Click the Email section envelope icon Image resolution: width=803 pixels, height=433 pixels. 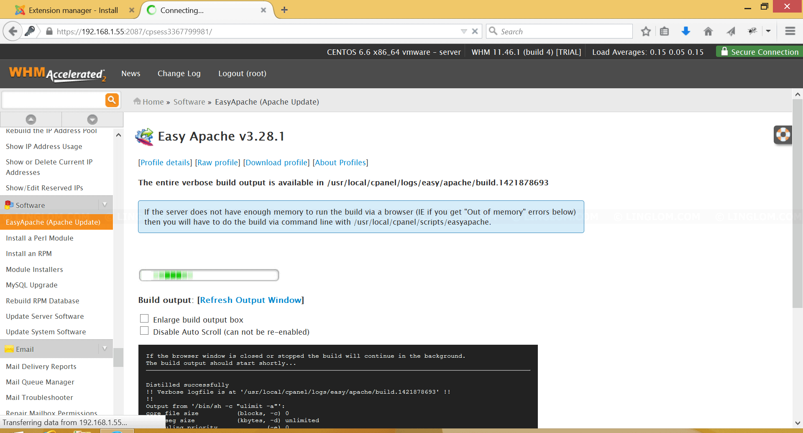9,349
